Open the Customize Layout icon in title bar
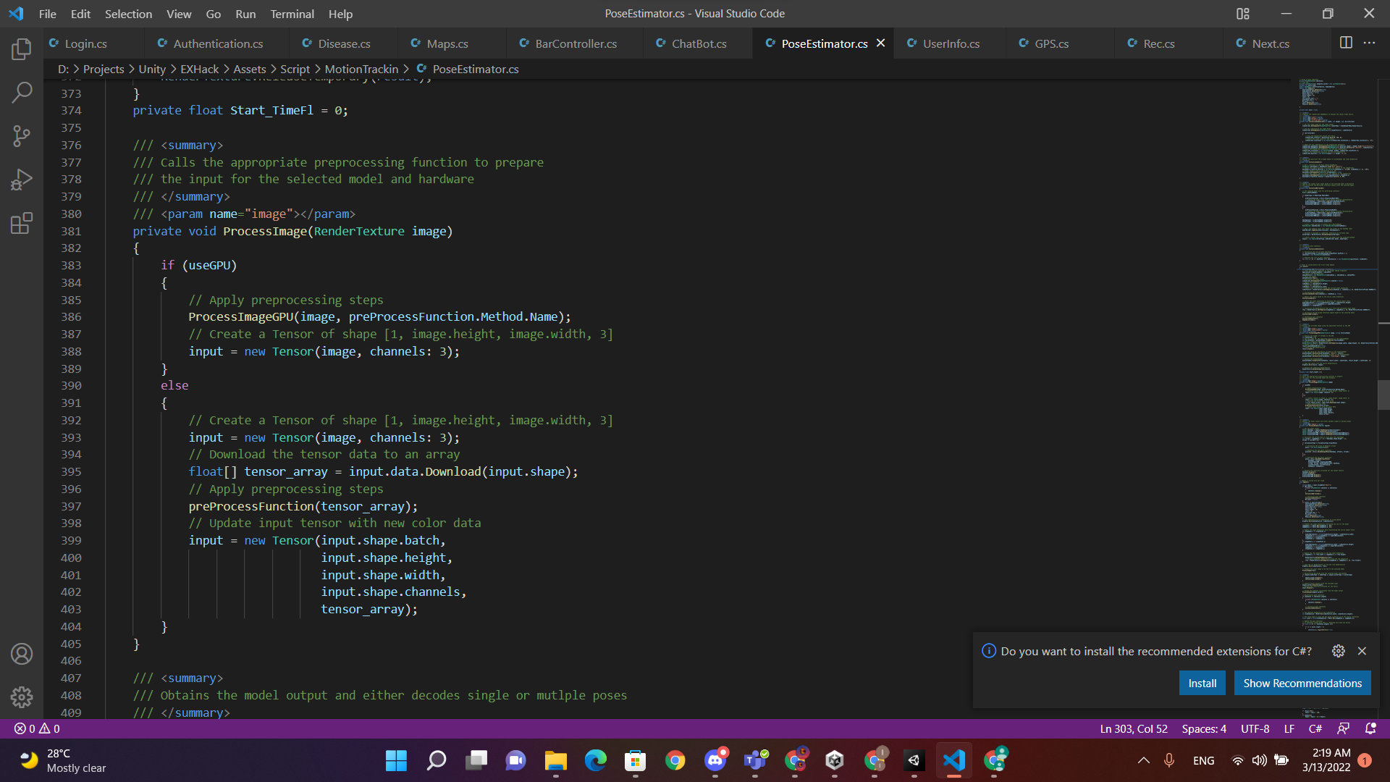Screen dimensions: 1390x782 pos(1243,14)
